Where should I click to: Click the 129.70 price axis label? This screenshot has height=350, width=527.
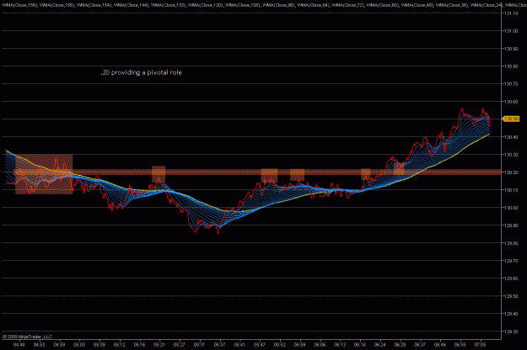pyautogui.click(x=510, y=261)
